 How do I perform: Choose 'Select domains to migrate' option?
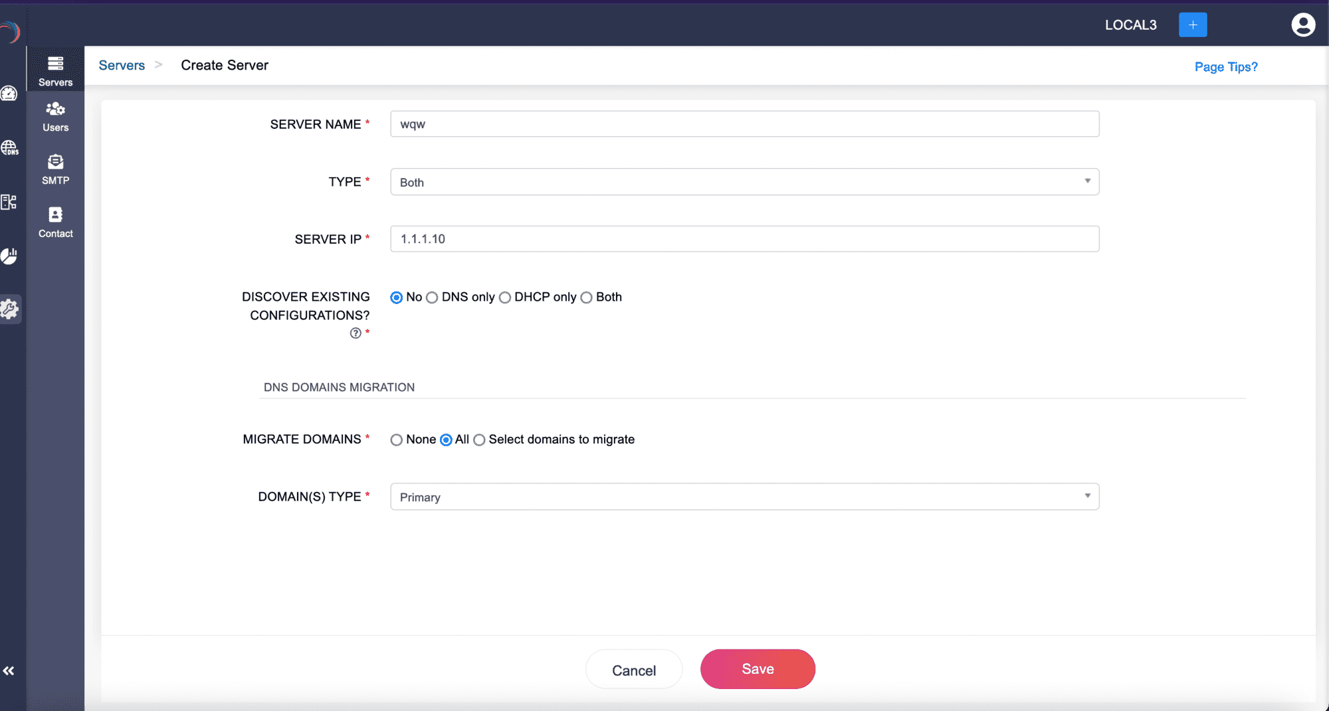click(479, 440)
